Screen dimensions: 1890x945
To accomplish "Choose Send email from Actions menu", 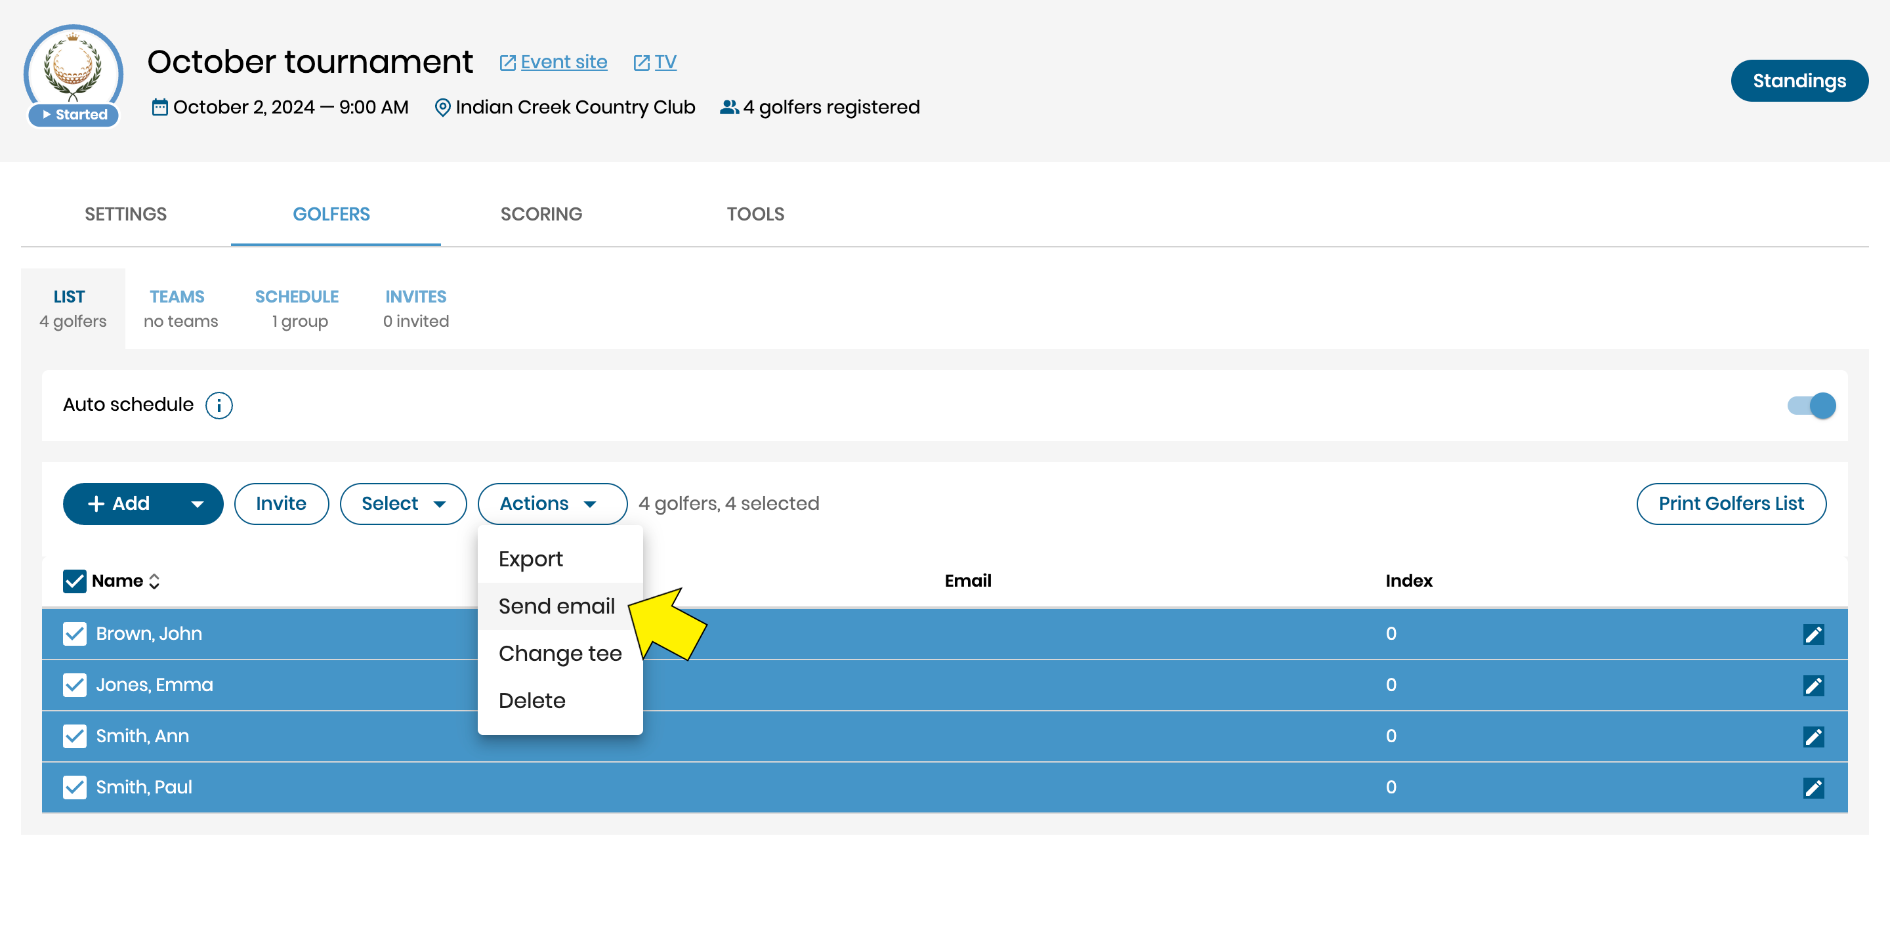I will [556, 606].
